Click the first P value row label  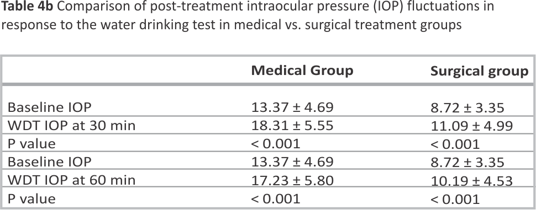[x=31, y=144]
